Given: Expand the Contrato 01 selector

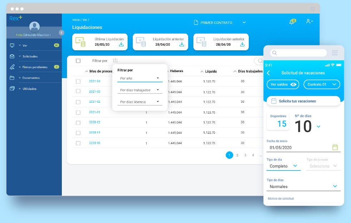Looking at the screenshot, I should (x=321, y=84).
